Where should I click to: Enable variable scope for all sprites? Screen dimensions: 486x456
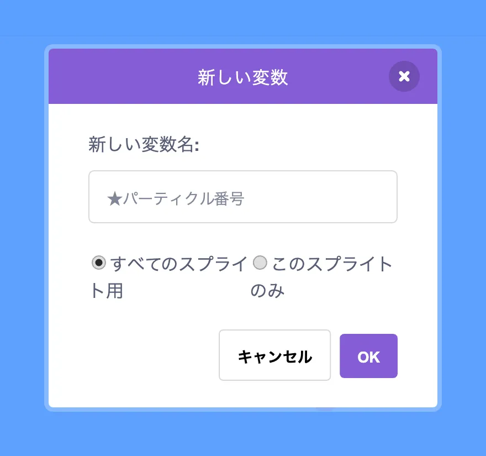tap(98, 263)
